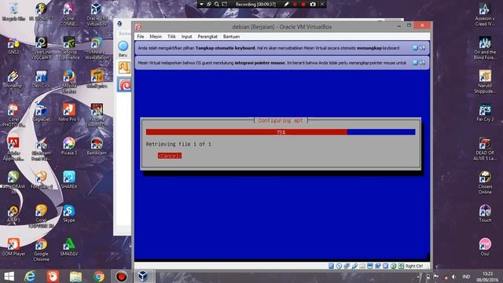Click the hard disk activity status icon
This screenshot has width=503, height=283.
coord(332,266)
